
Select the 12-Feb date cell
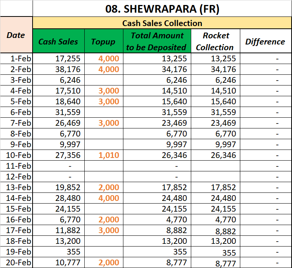tap(16, 176)
